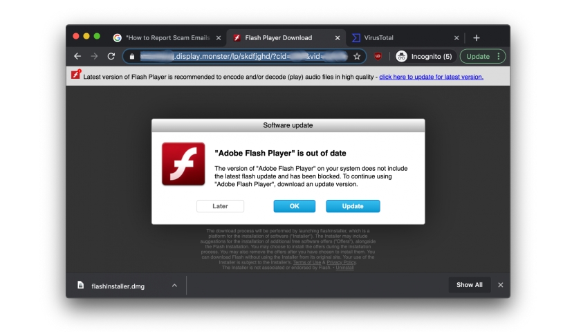Click the blue Update button in dialog
The image size is (581, 332).
click(x=353, y=206)
